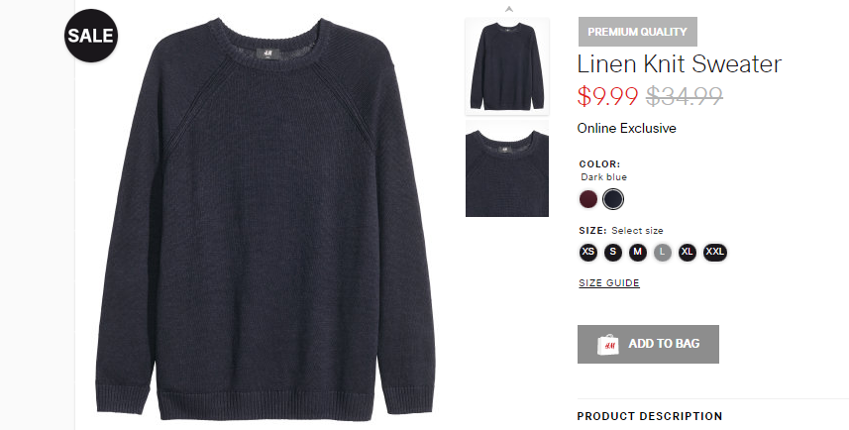849x430 pixels.
Task: Select the greyed-out size L
Action: coord(662,252)
